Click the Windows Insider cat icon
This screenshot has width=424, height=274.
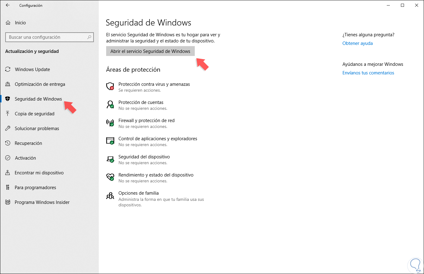tap(8, 202)
